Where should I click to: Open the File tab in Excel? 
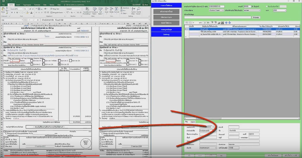point(3,5)
